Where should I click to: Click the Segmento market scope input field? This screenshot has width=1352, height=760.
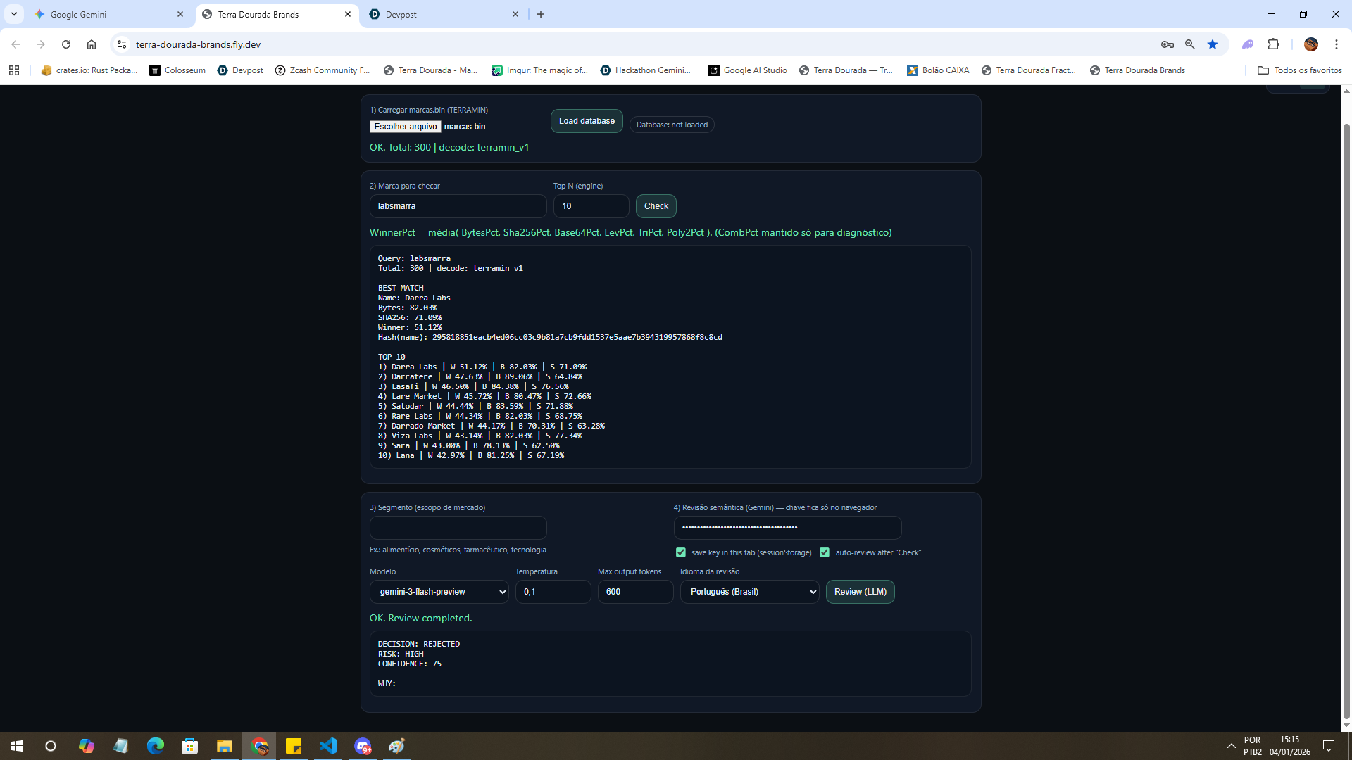click(x=458, y=528)
